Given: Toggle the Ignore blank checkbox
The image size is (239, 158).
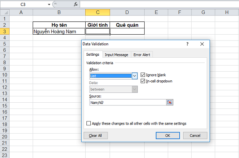Looking at the screenshot, I should 143,75.
